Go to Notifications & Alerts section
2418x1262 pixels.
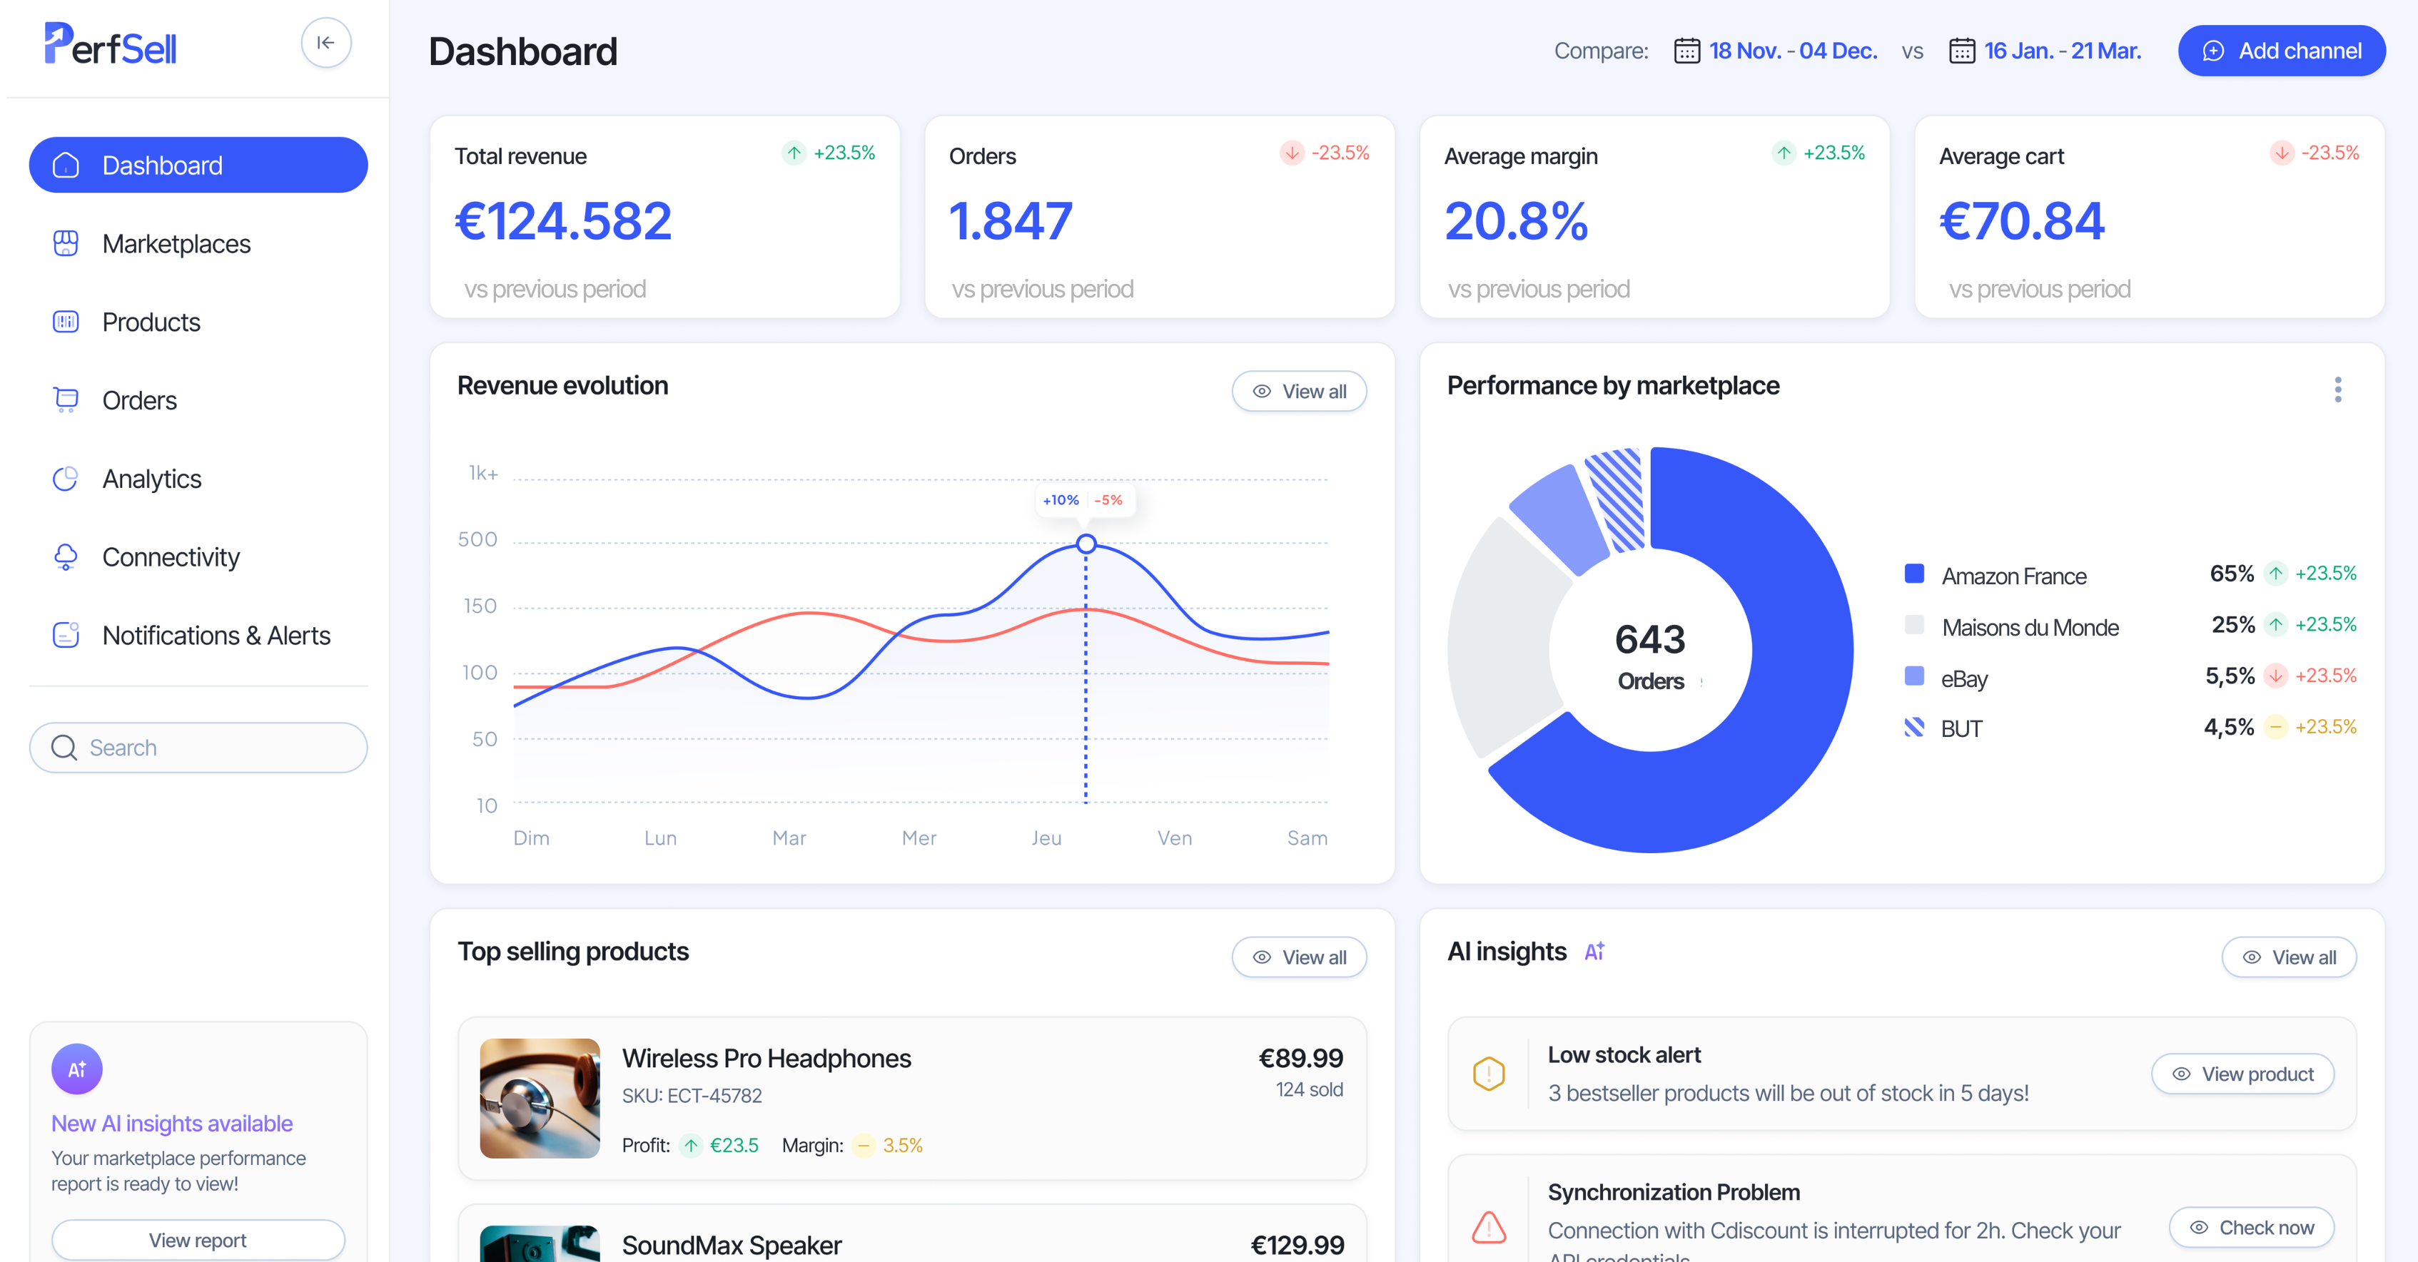pyautogui.click(x=216, y=635)
